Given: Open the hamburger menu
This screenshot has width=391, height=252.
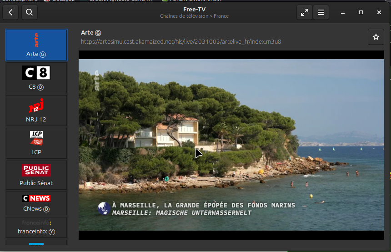Looking at the screenshot, I should 321,13.
